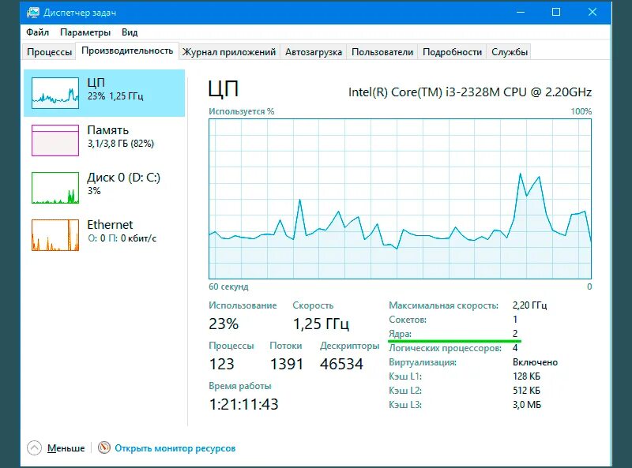The image size is (632, 468).
Task: Click the Intel Core i3-2328M processor name
Action: coord(470,92)
